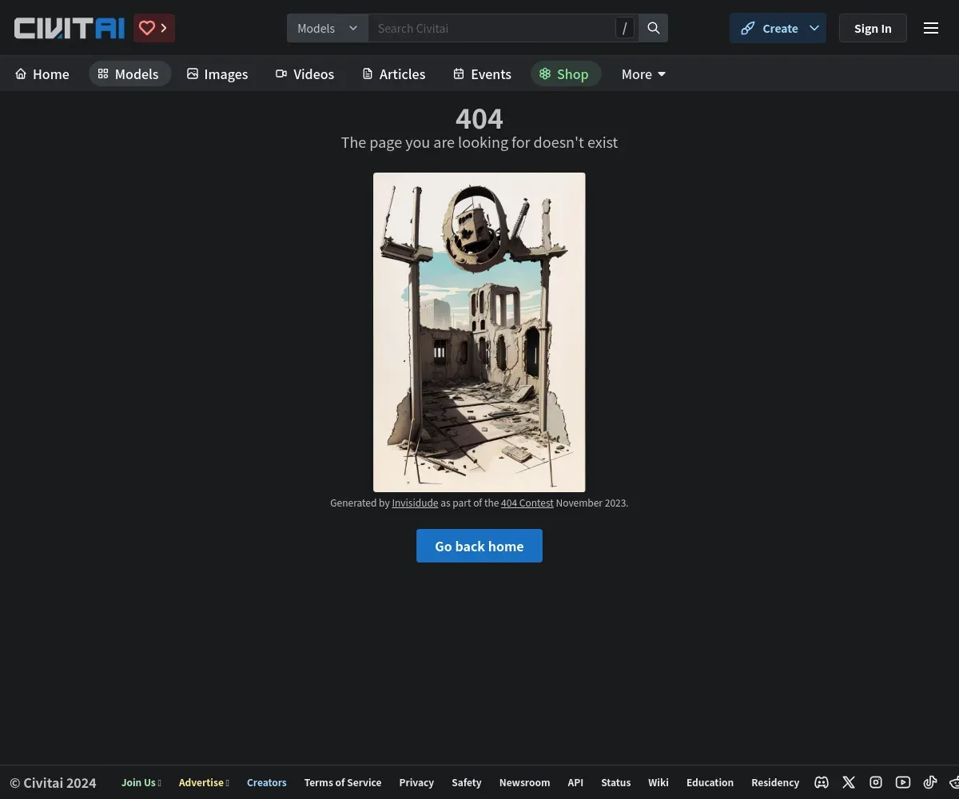Viewport: 959px width, 799px height.
Task: Open the Creators footer link
Action: [267, 783]
